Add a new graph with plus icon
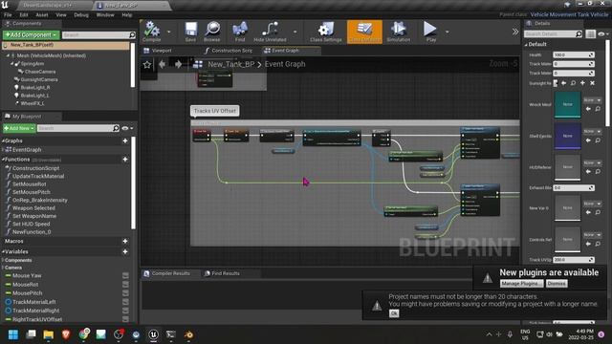This screenshot has height=344, width=612. (125, 140)
